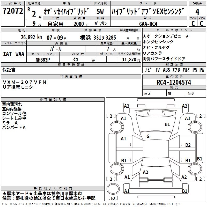Click the overall evaluation score "4"
The width and height of the screenshot is (207, 207).
pos(197,12)
